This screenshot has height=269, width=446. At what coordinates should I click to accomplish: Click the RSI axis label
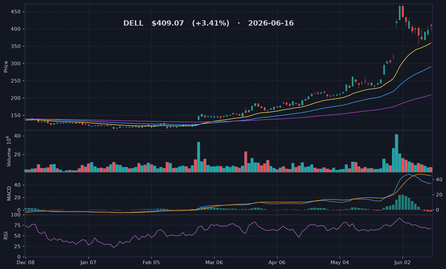(x=6, y=236)
